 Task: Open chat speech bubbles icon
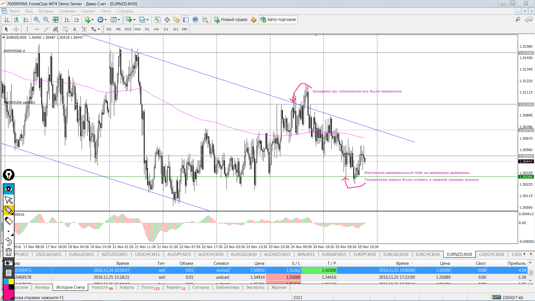pyautogui.click(x=529, y=19)
